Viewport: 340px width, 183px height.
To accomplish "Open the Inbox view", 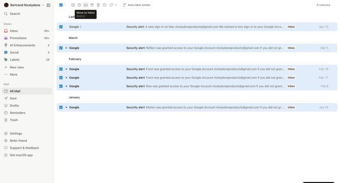I will coord(27,31).
